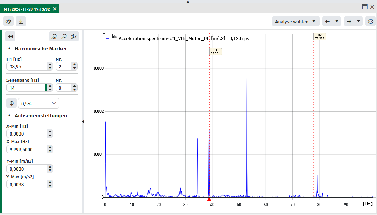Click the fit-width horizontal arrows icon
Screen dimensions: 377x215
coord(10,37)
